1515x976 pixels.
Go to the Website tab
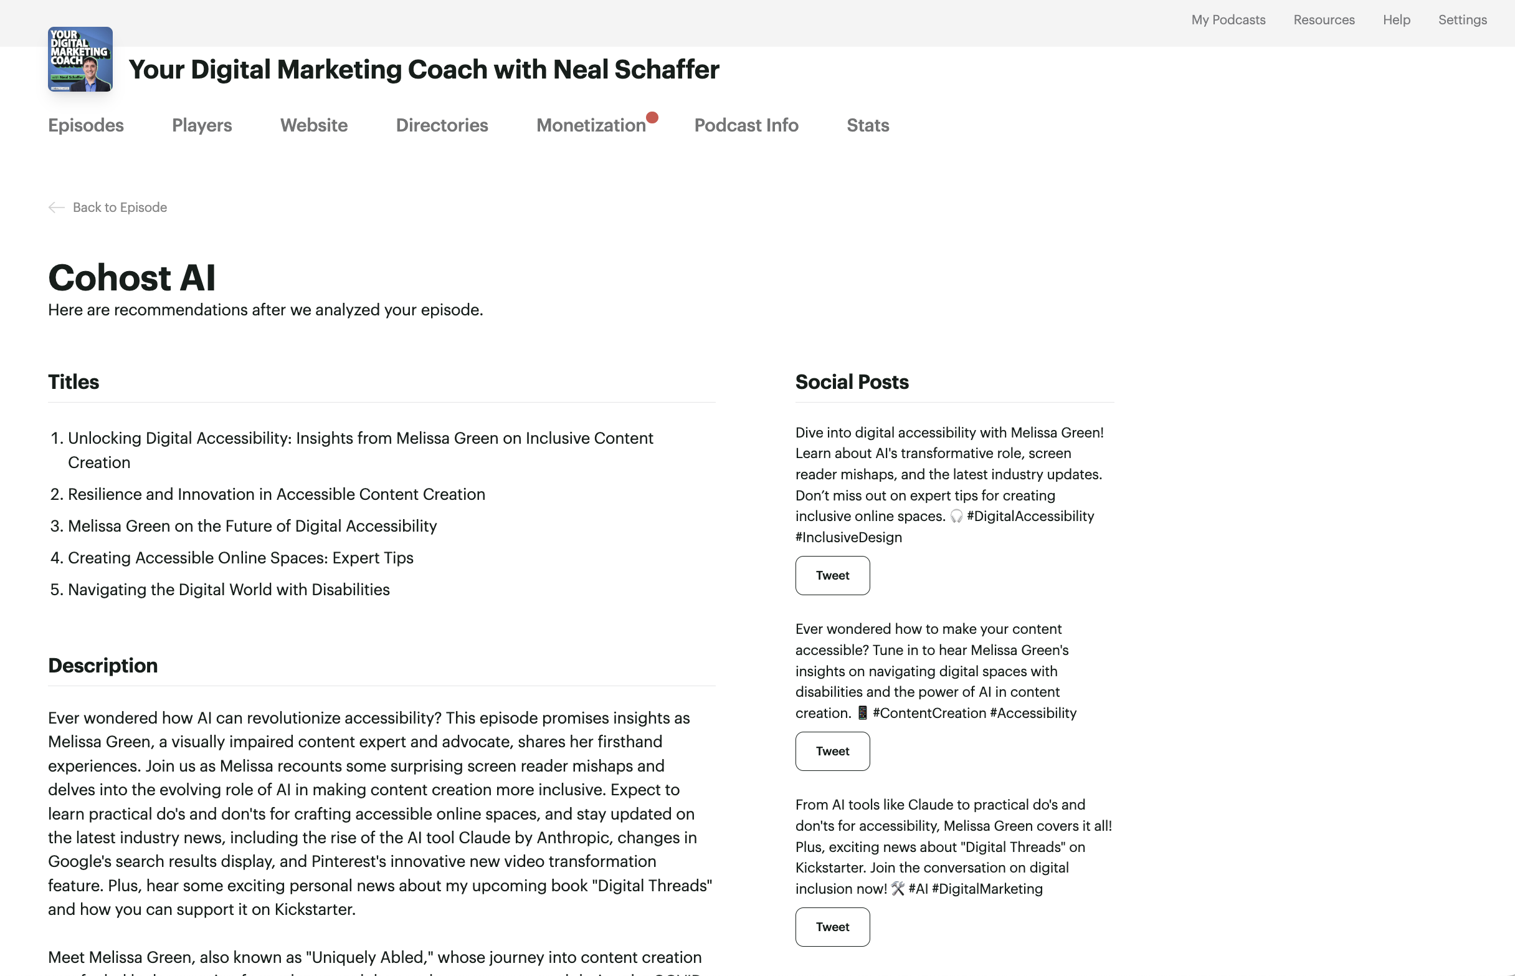tap(314, 125)
